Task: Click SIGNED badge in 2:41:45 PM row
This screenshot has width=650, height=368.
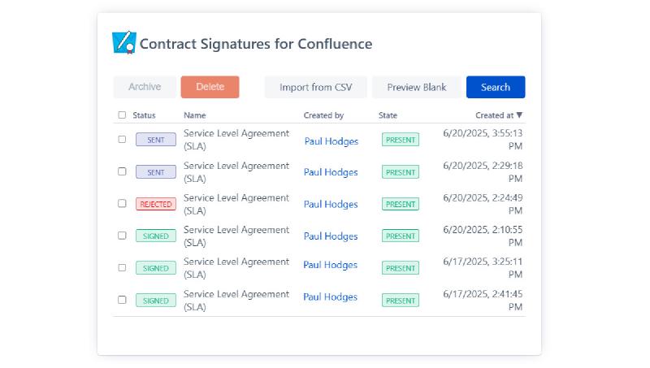Action: 156,301
